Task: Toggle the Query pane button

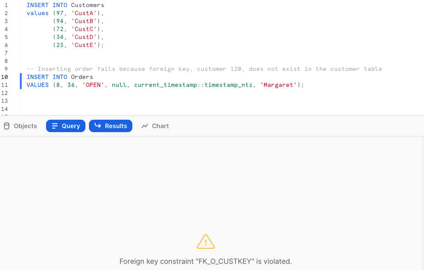Action: tap(66, 126)
